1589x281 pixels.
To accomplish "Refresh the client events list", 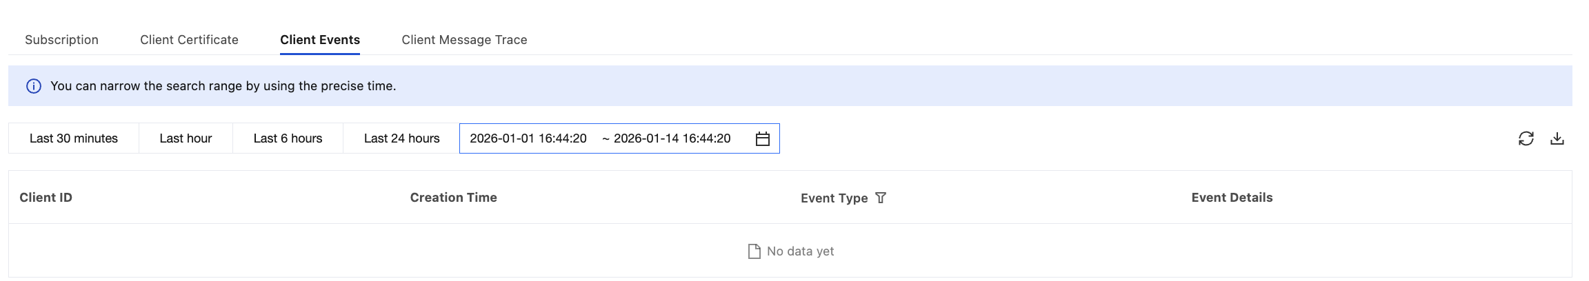I will coord(1526,138).
